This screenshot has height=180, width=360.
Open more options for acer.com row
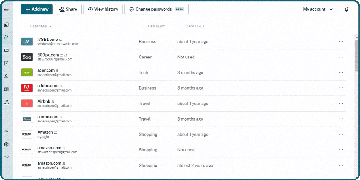[x=341, y=73]
